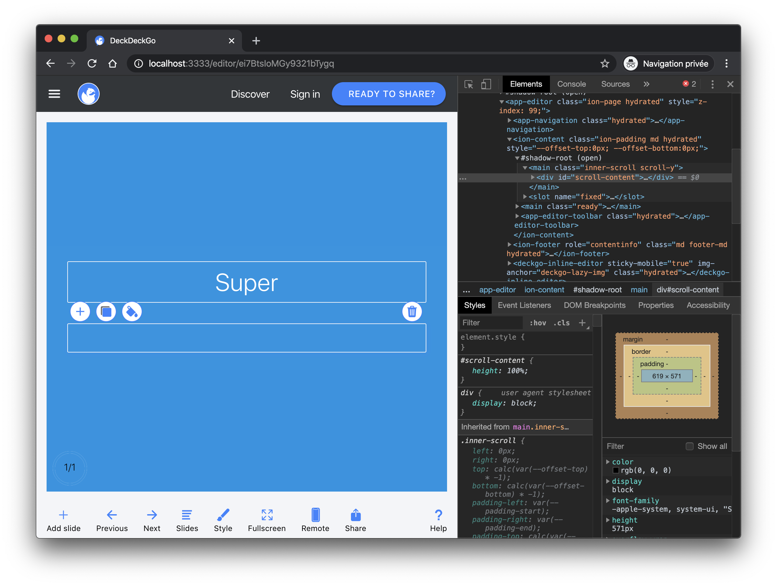Open the Sign in page
This screenshot has height=586, width=777.
coord(304,94)
